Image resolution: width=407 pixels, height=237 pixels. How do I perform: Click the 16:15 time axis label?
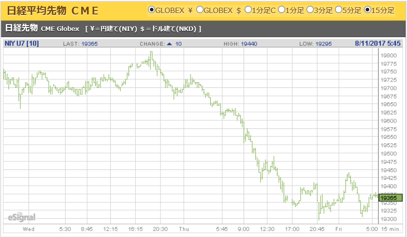click(x=135, y=229)
